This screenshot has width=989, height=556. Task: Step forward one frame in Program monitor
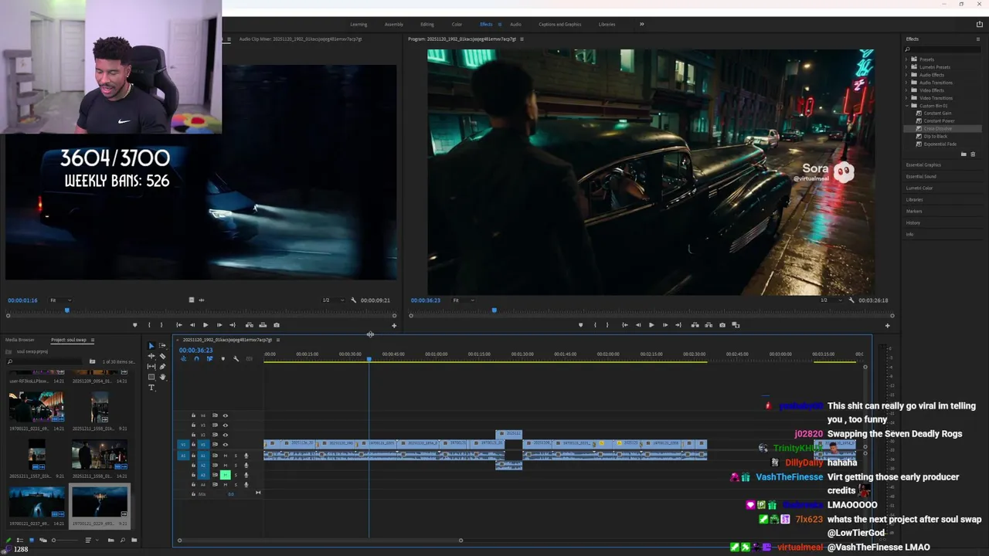click(664, 325)
